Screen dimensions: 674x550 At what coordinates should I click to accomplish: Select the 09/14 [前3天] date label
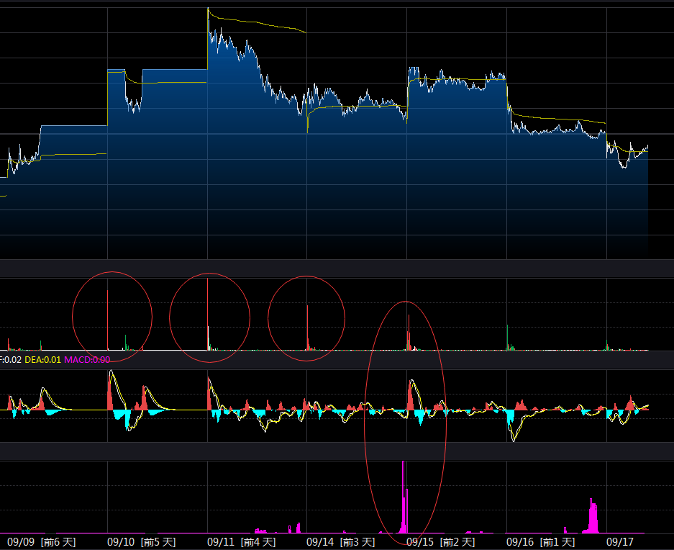pyautogui.click(x=340, y=542)
